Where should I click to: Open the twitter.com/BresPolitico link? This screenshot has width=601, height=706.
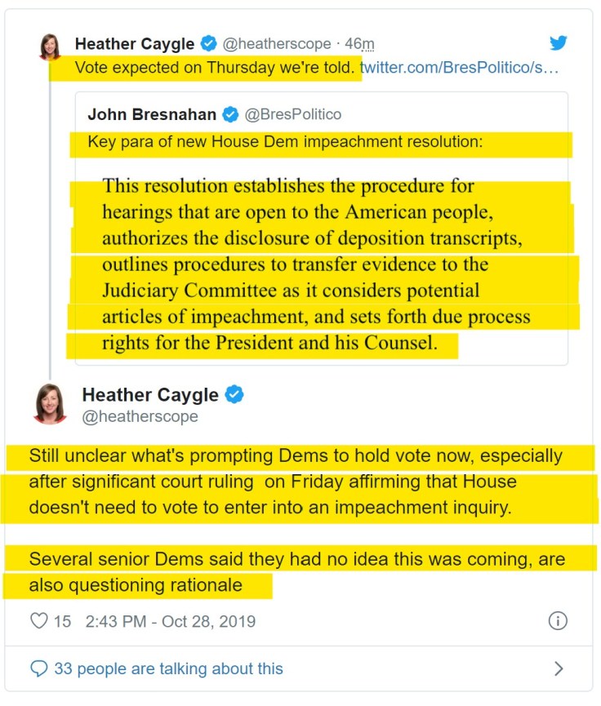pyautogui.click(x=459, y=68)
